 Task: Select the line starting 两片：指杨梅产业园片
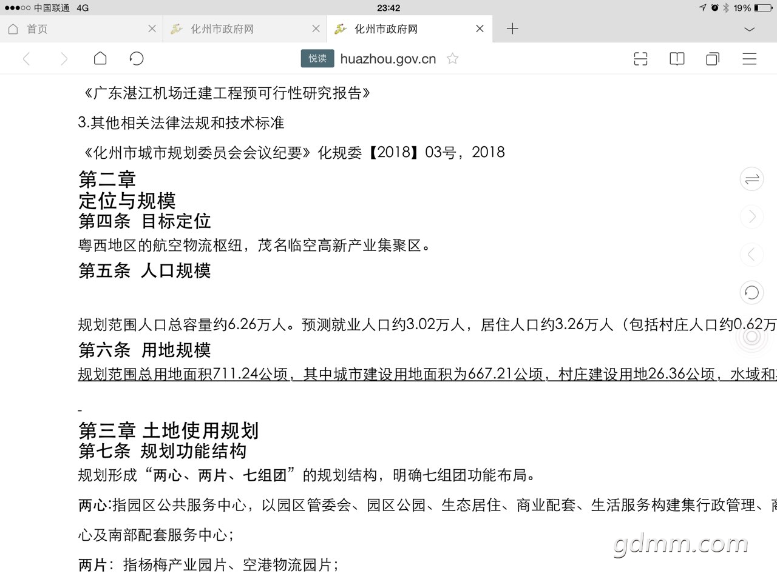(208, 565)
